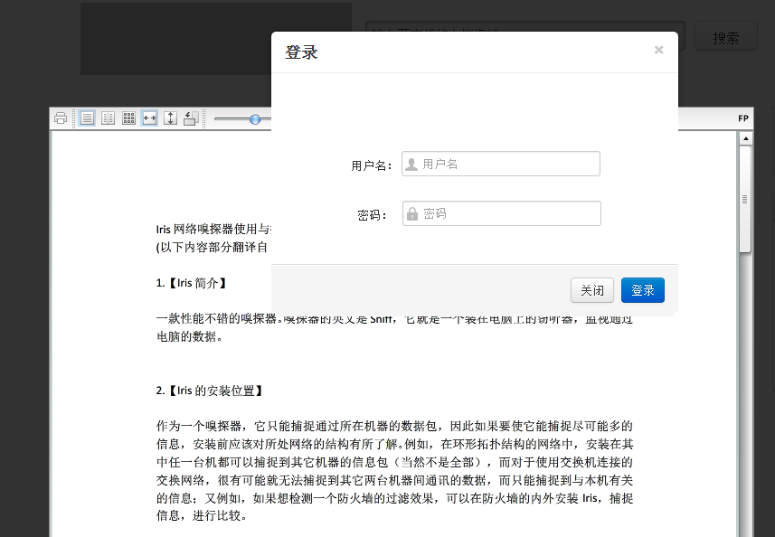Focus the 密码 input field
The image size is (775, 537).
point(502,213)
